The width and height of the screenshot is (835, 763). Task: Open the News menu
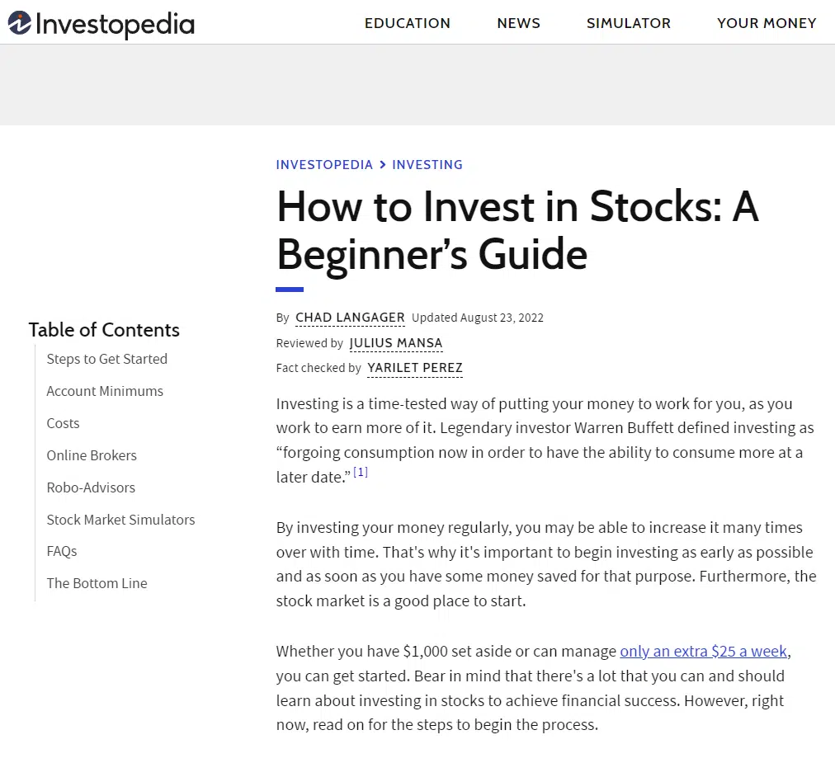click(x=518, y=23)
